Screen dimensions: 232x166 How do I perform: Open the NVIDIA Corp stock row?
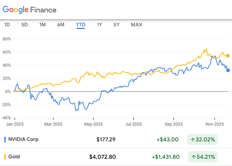[x=116, y=140]
